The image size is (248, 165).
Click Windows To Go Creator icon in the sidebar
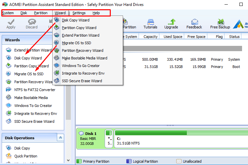[9, 105]
